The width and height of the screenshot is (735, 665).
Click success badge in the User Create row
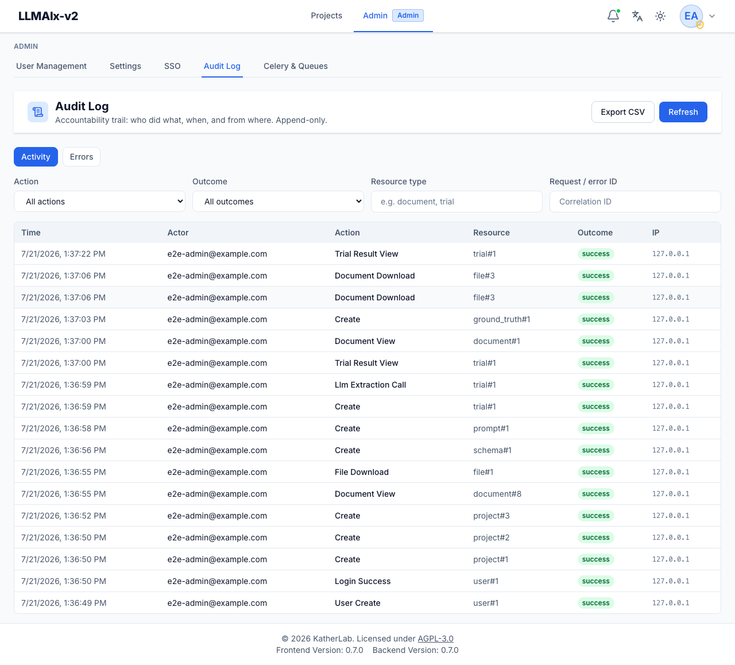pos(595,603)
